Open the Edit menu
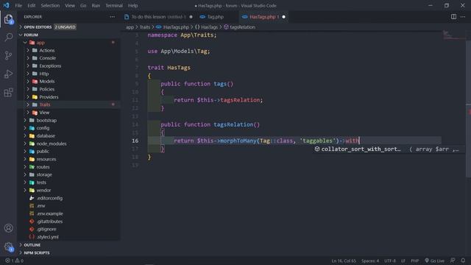Image resolution: width=471 pixels, height=265 pixels. 31,5
